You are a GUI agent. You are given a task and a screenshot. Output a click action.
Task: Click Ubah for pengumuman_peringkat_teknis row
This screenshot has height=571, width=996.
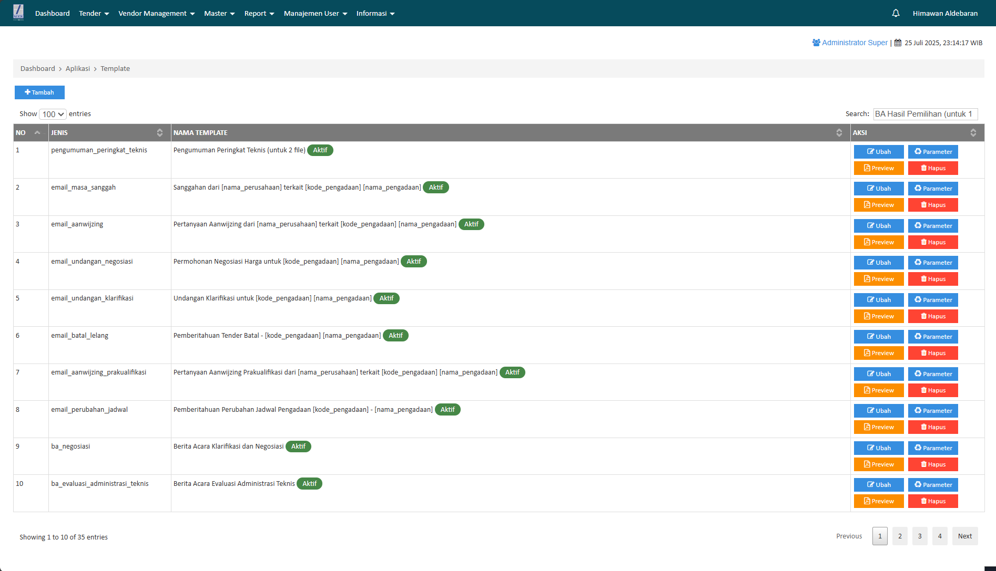point(878,152)
